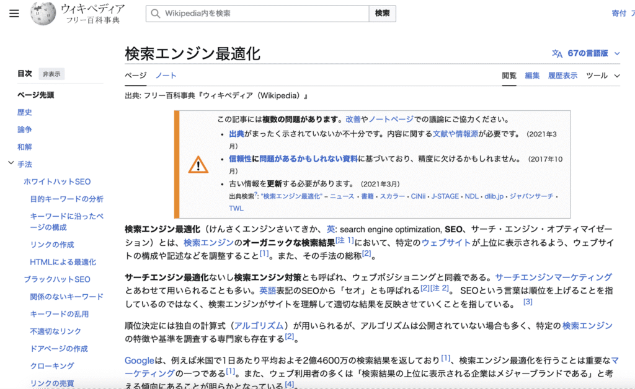
Task: Click the orange warning triangle icon
Action: pos(198,165)
